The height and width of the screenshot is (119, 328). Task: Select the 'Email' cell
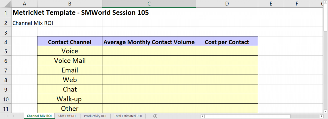click(x=70, y=70)
